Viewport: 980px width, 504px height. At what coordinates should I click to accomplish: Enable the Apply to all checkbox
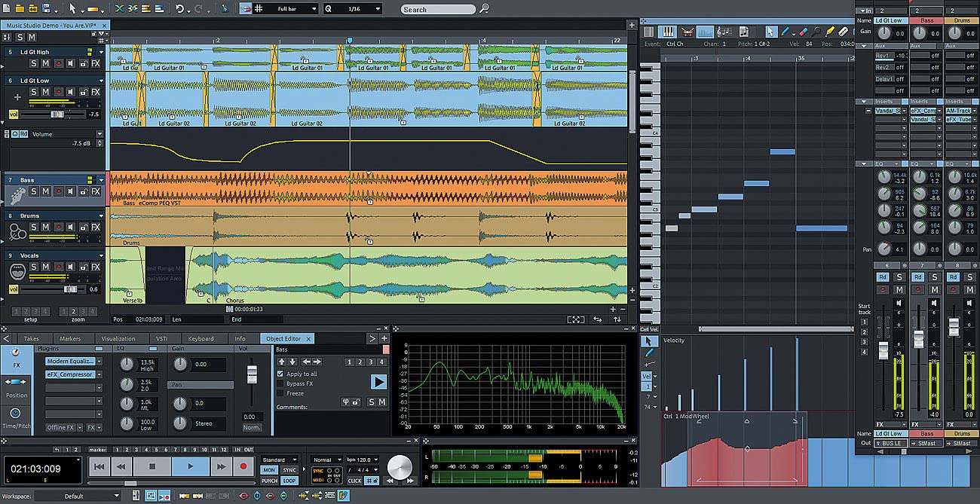coord(281,374)
